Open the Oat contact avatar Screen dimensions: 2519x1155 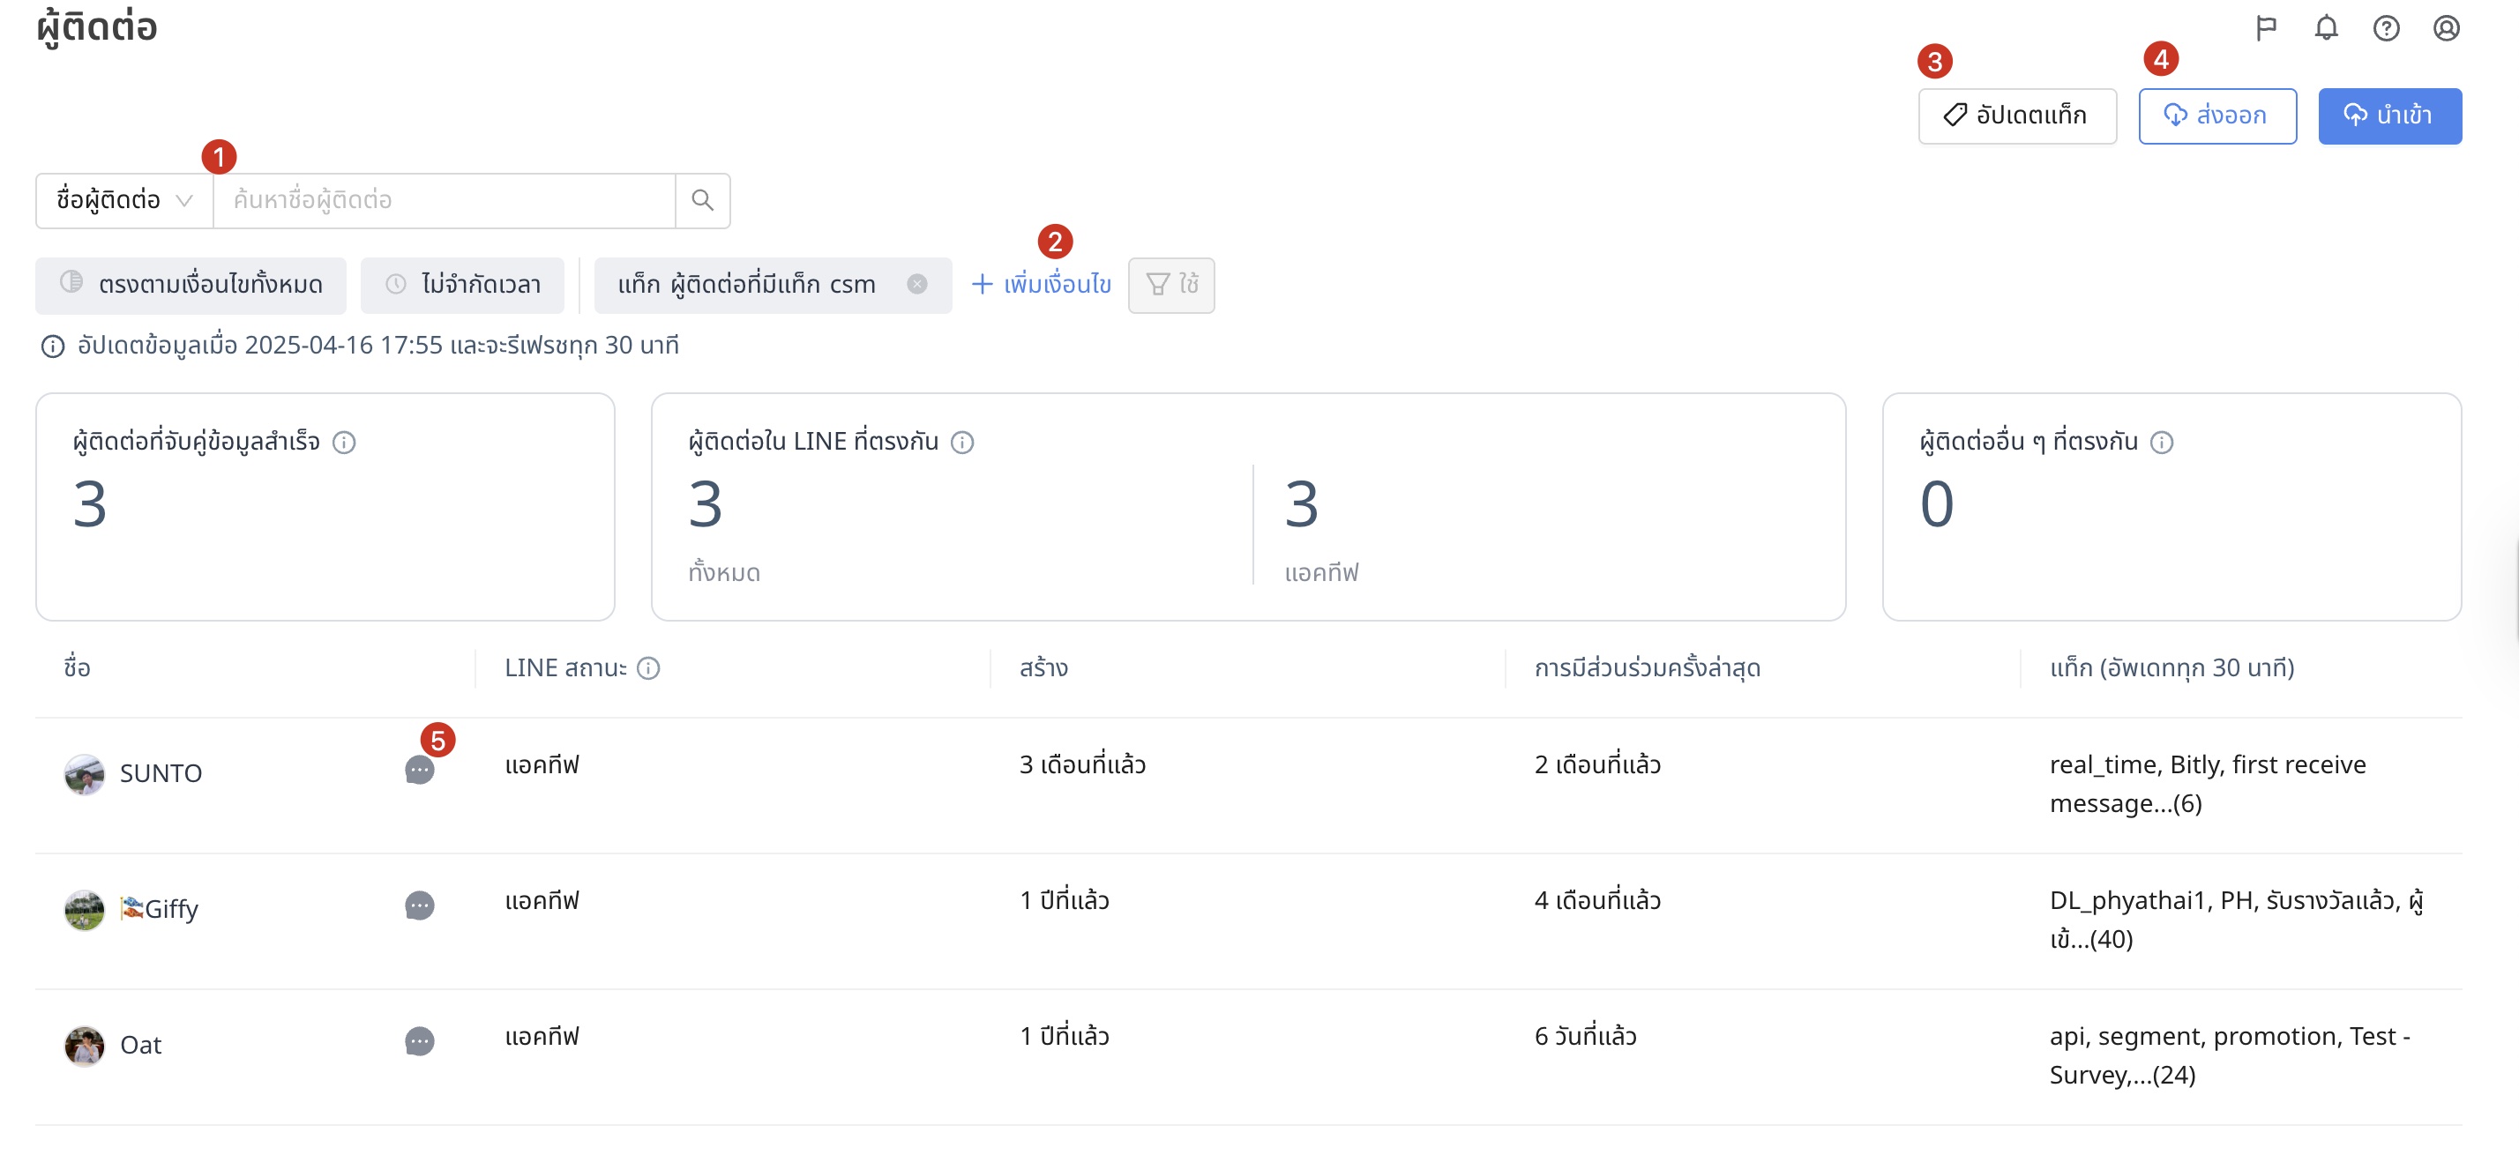pos(84,1046)
